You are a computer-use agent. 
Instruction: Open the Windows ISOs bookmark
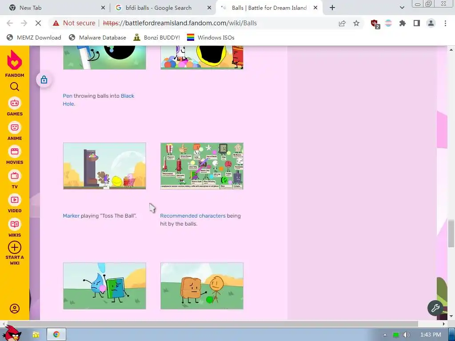[x=211, y=37]
